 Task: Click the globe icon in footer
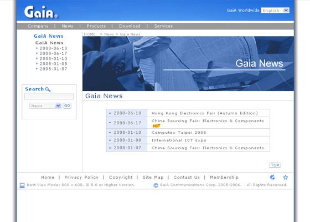[x=272, y=177]
